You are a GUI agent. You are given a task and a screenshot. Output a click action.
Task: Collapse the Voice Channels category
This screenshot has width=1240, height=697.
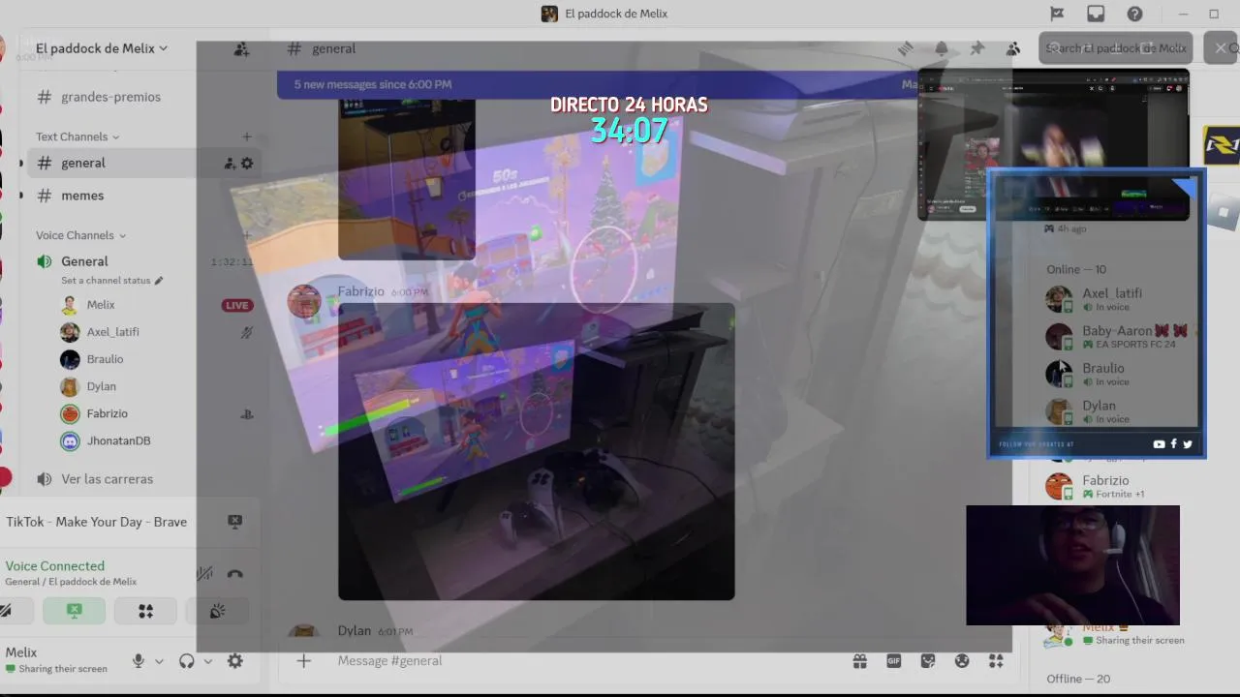pyautogui.click(x=81, y=235)
